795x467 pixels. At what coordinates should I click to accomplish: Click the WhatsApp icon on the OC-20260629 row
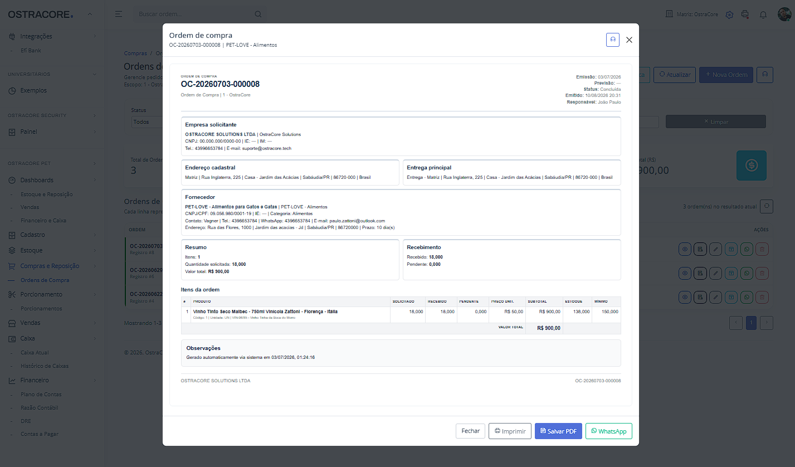click(x=747, y=273)
